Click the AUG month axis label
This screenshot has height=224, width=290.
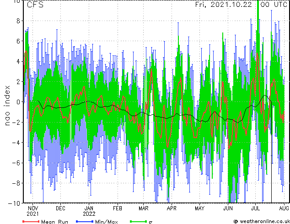(x=284, y=208)
